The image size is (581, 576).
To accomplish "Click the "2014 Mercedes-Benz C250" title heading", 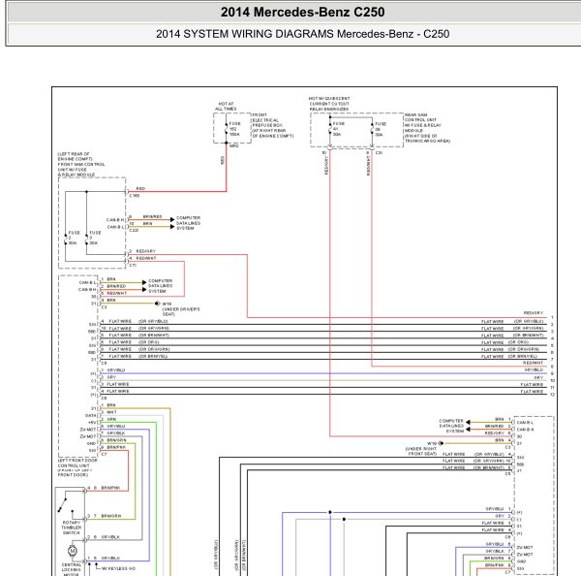I will (302, 13).
